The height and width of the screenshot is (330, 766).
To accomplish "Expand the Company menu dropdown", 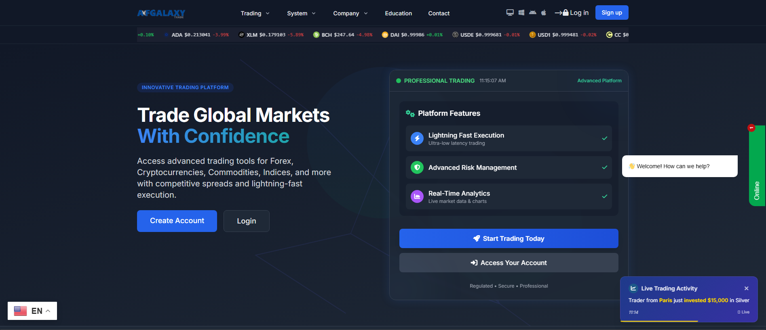I will click(x=350, y=13).
